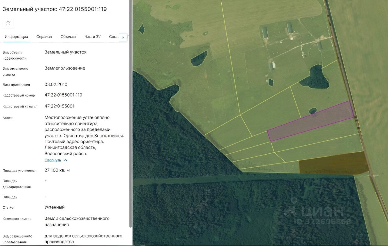Click the Кадастровый квартал value '47:22:0155001'
Screen dimensions: 388x246
point(59,106)
